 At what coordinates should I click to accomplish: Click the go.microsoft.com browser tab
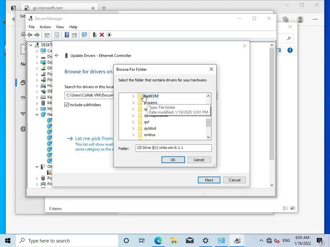click(x=59, y=8)
